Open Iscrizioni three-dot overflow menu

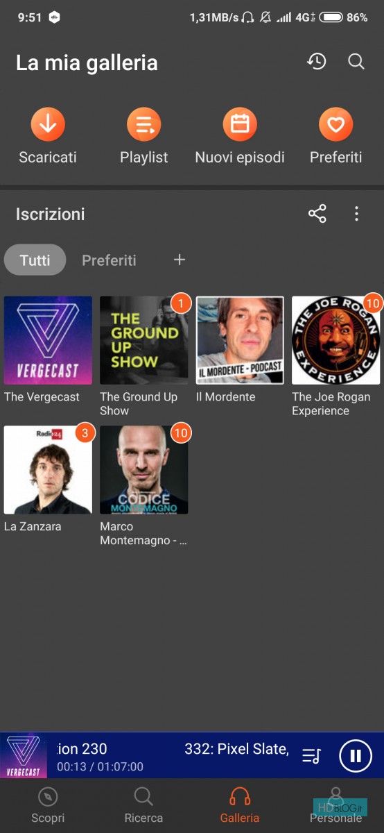[x=356, y=214]
